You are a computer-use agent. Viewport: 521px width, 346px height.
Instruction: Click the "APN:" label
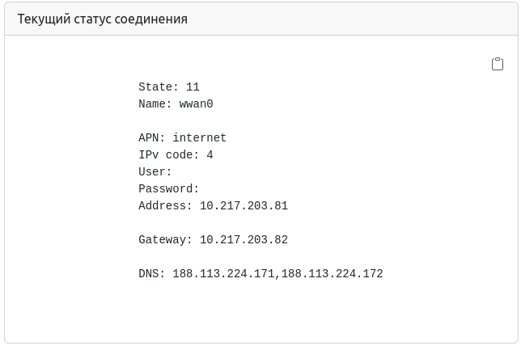[152, 138]
